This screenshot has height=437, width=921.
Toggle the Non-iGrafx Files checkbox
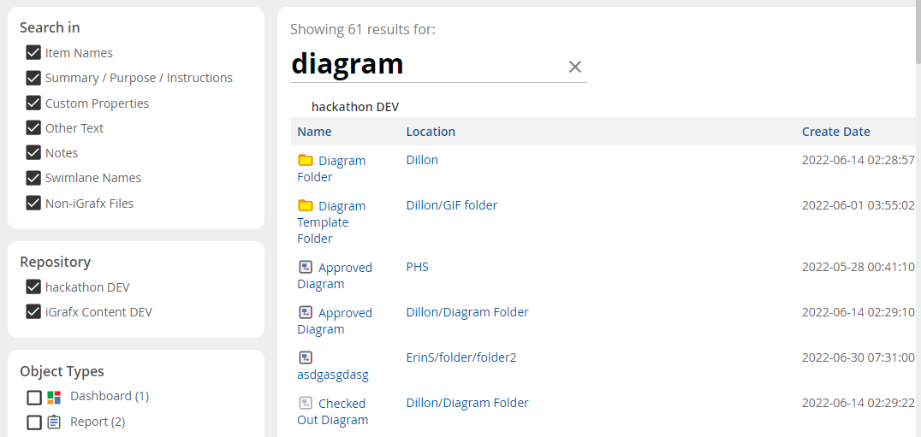(x=33, y=204)
